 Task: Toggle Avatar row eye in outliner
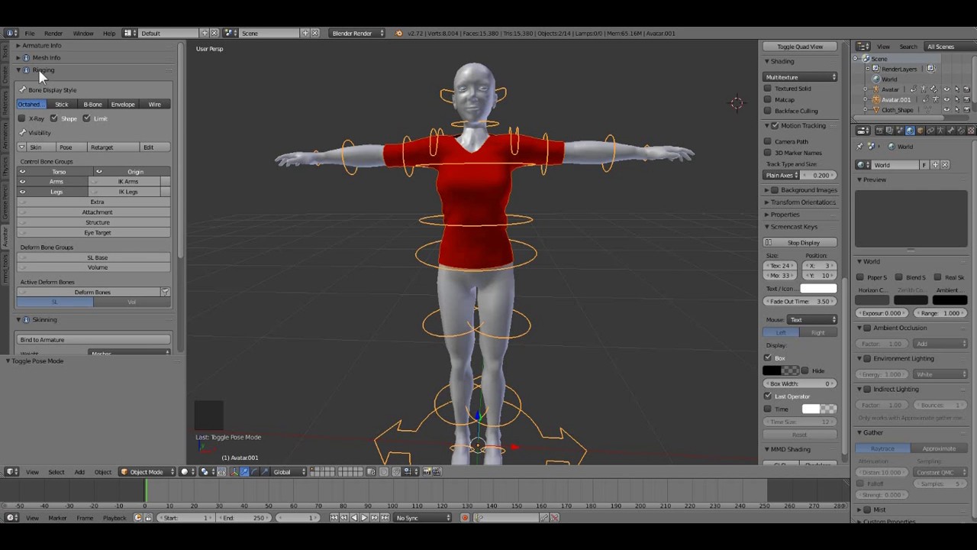click(x=946, y=89)
